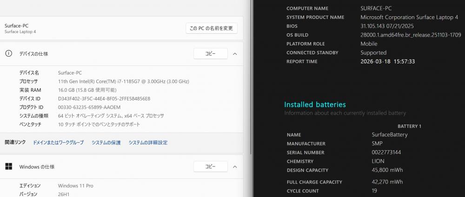Select the REPORT TIME label
465x197 pixels.
pyautogui.click(x=302, y=62)
